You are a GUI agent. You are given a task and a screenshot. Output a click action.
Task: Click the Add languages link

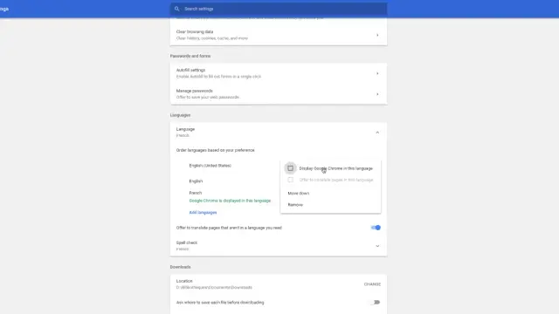point(203,213)
